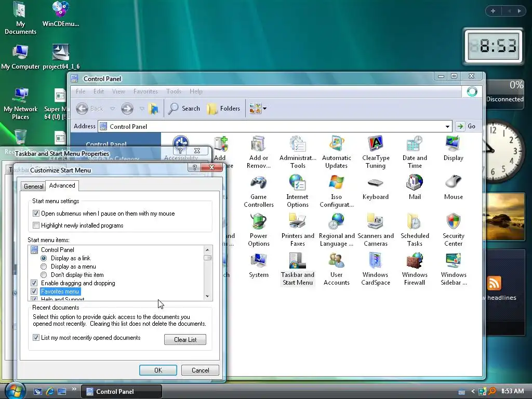Screen dimensions: 532x399
Task: Click Control Panel taskbar button
Action: (122, 392)
